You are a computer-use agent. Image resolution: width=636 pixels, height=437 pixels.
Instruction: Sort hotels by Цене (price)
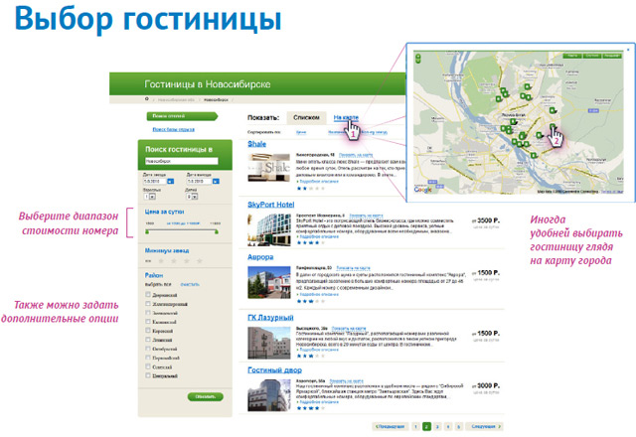pos(301,132)
